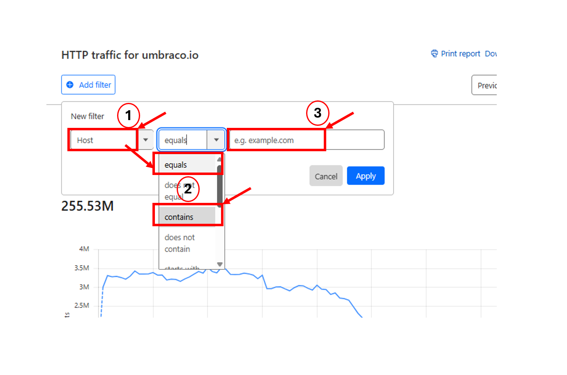Image resolution: width=567 pixels, height=375 pixels.
Task: Click the partially visible Download link
Action: (x=491, y=54)
